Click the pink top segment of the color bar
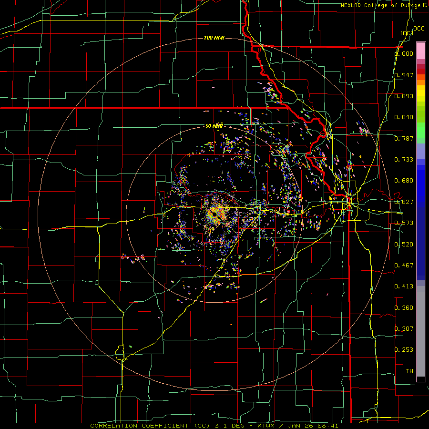Image resolution: width=429 pixels, height=429 pixels. coord(421,51)
